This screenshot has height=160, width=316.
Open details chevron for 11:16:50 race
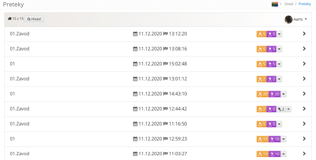(304, 124)
